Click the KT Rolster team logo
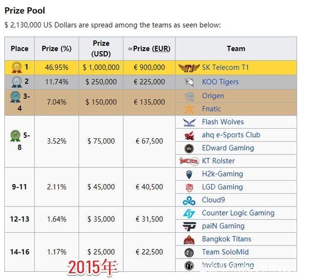 pyautogui.click(x=189, y=161)
